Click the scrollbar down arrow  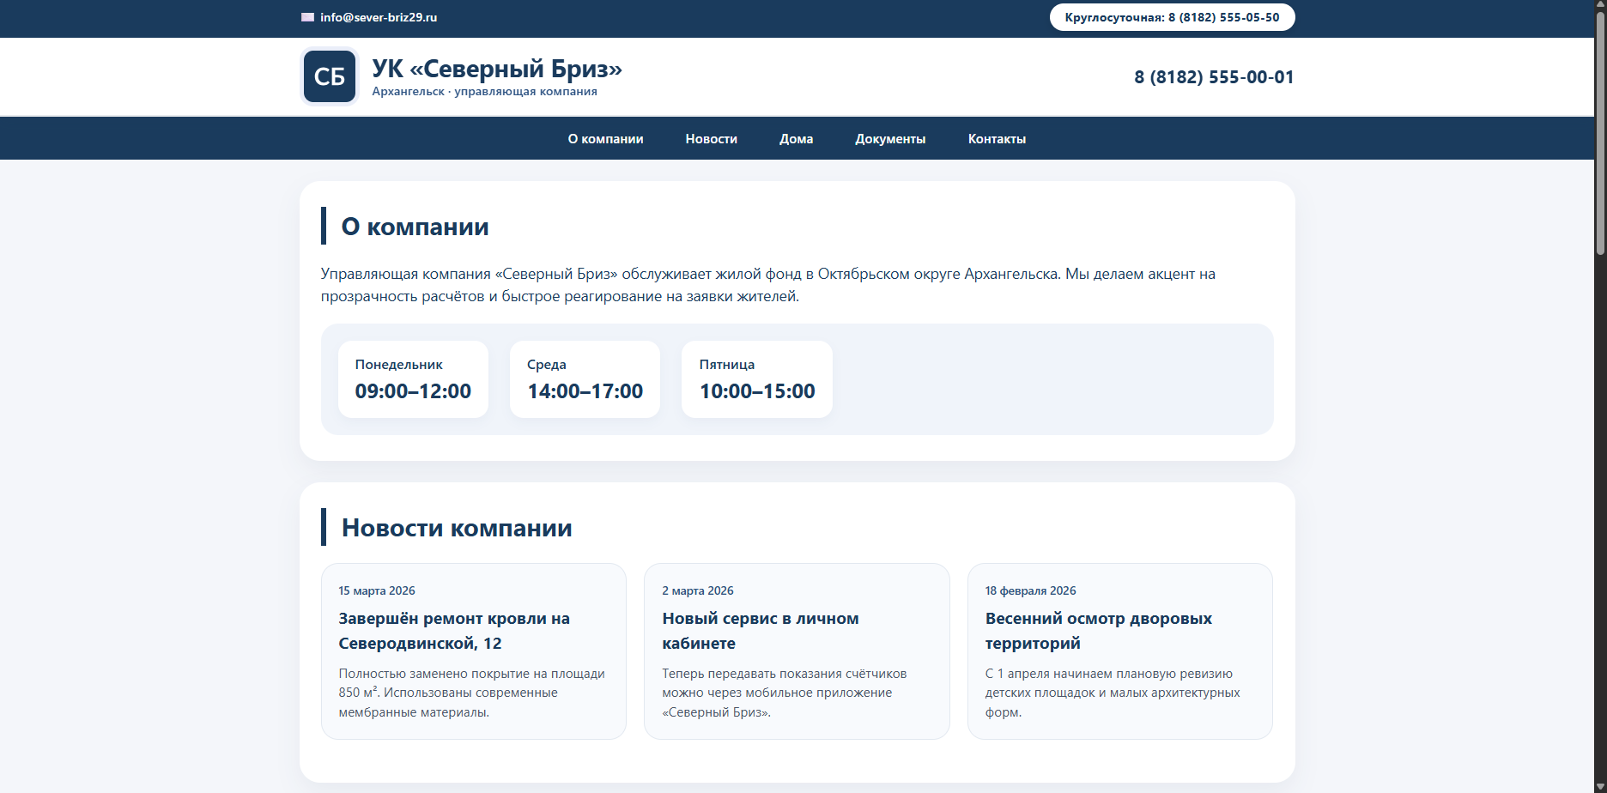coord(1600,786)
